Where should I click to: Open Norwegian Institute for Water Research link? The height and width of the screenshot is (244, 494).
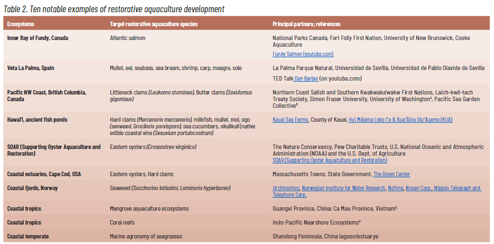[x=344, y=188]
